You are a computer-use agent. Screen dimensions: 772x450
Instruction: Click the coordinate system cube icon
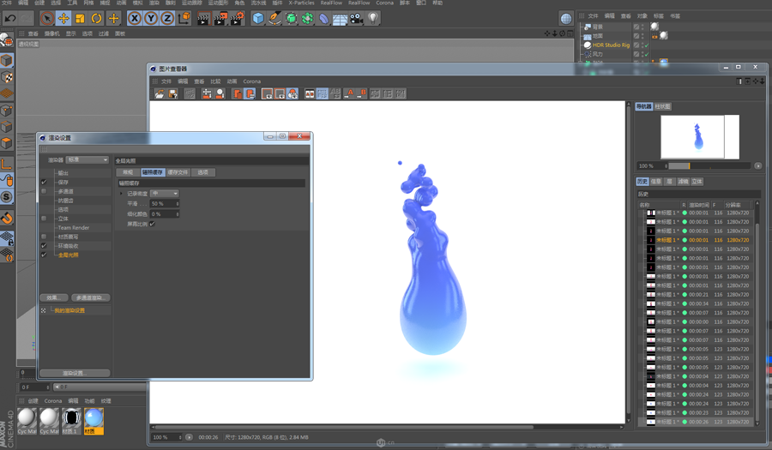pos(184,18)
